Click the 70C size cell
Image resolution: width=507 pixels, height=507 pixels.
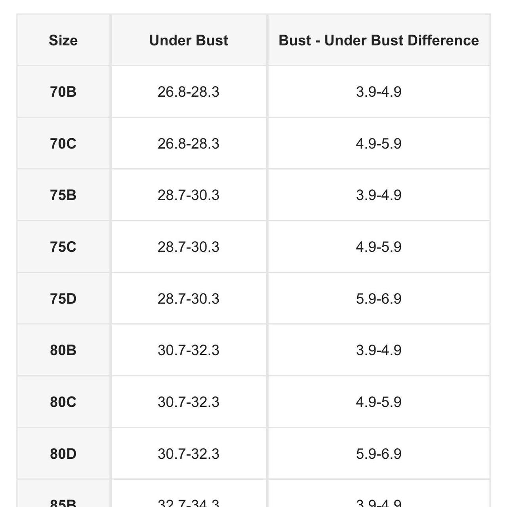pyautogui.click(x=63, y=143)
